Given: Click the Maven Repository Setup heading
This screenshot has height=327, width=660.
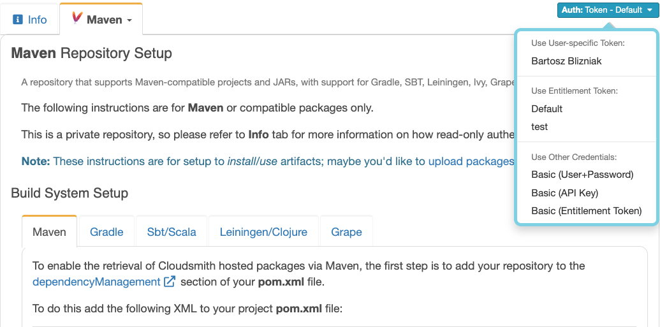Looking at the screenshot, I should coord(91,54).
